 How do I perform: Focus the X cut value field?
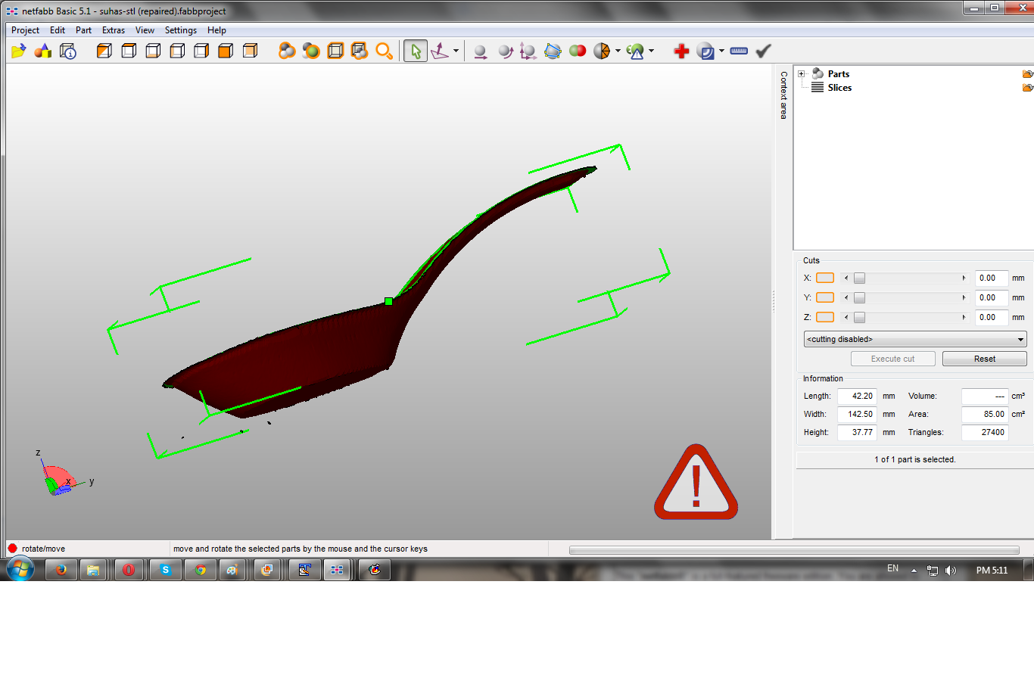coord(992,278)
